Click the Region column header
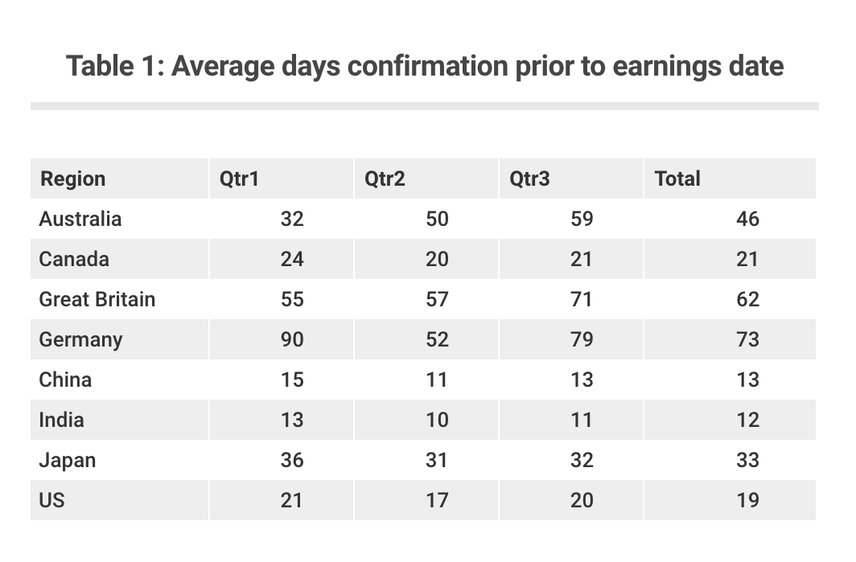856x562 pixels. pos(72,179)
